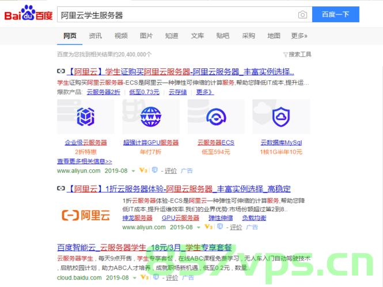Viewport: 383px width, 287px height.
Task: Expand dropdown arrow after cloud.baidu.com date
Action: pos(135,278)
